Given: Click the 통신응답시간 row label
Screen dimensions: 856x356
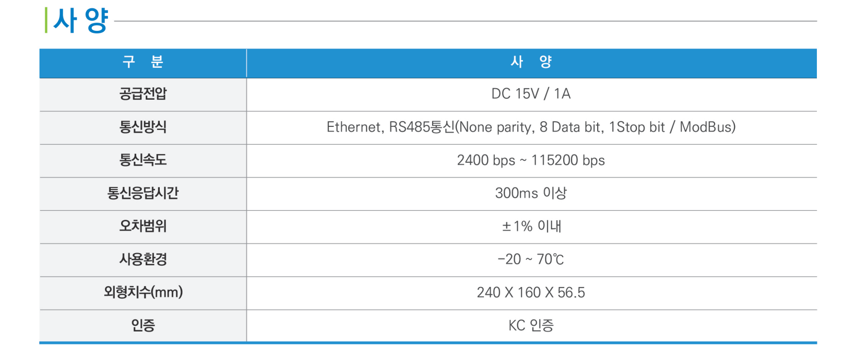Looking at the screenshot, I should [143, 193].
